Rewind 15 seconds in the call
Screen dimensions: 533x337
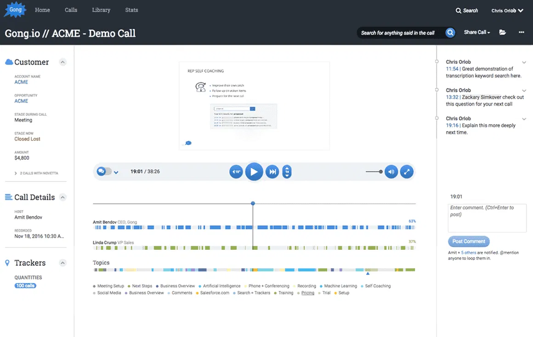pyautogui.click(x=236, y=172)
